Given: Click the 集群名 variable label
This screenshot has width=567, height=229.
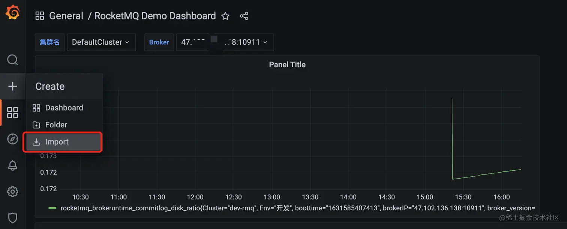Looking at the screenshot, I should (x=50, y=42).
